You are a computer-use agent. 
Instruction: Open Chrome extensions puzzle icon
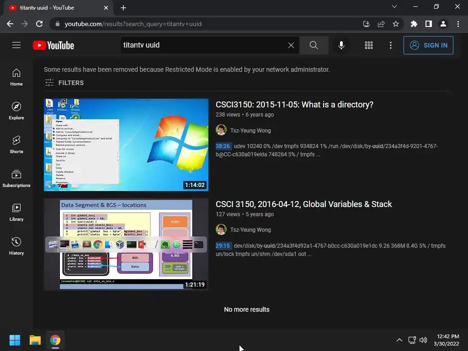point(414,24)
